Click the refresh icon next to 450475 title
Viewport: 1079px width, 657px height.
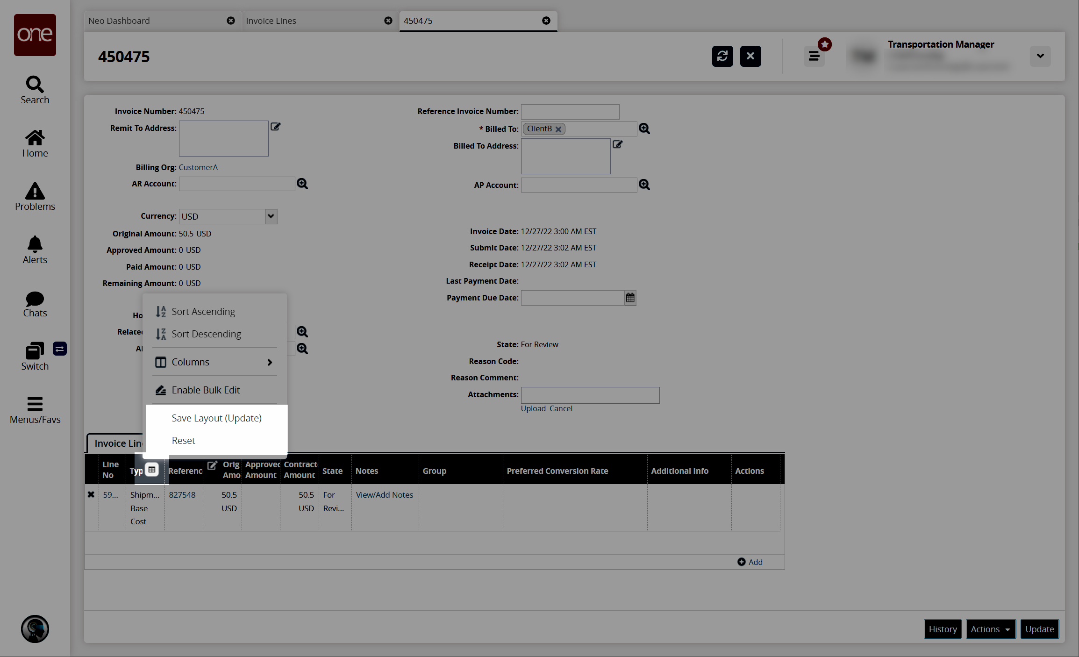click(722, 57)
